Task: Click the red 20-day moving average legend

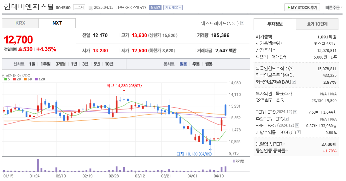Action: tap(17, 79)
